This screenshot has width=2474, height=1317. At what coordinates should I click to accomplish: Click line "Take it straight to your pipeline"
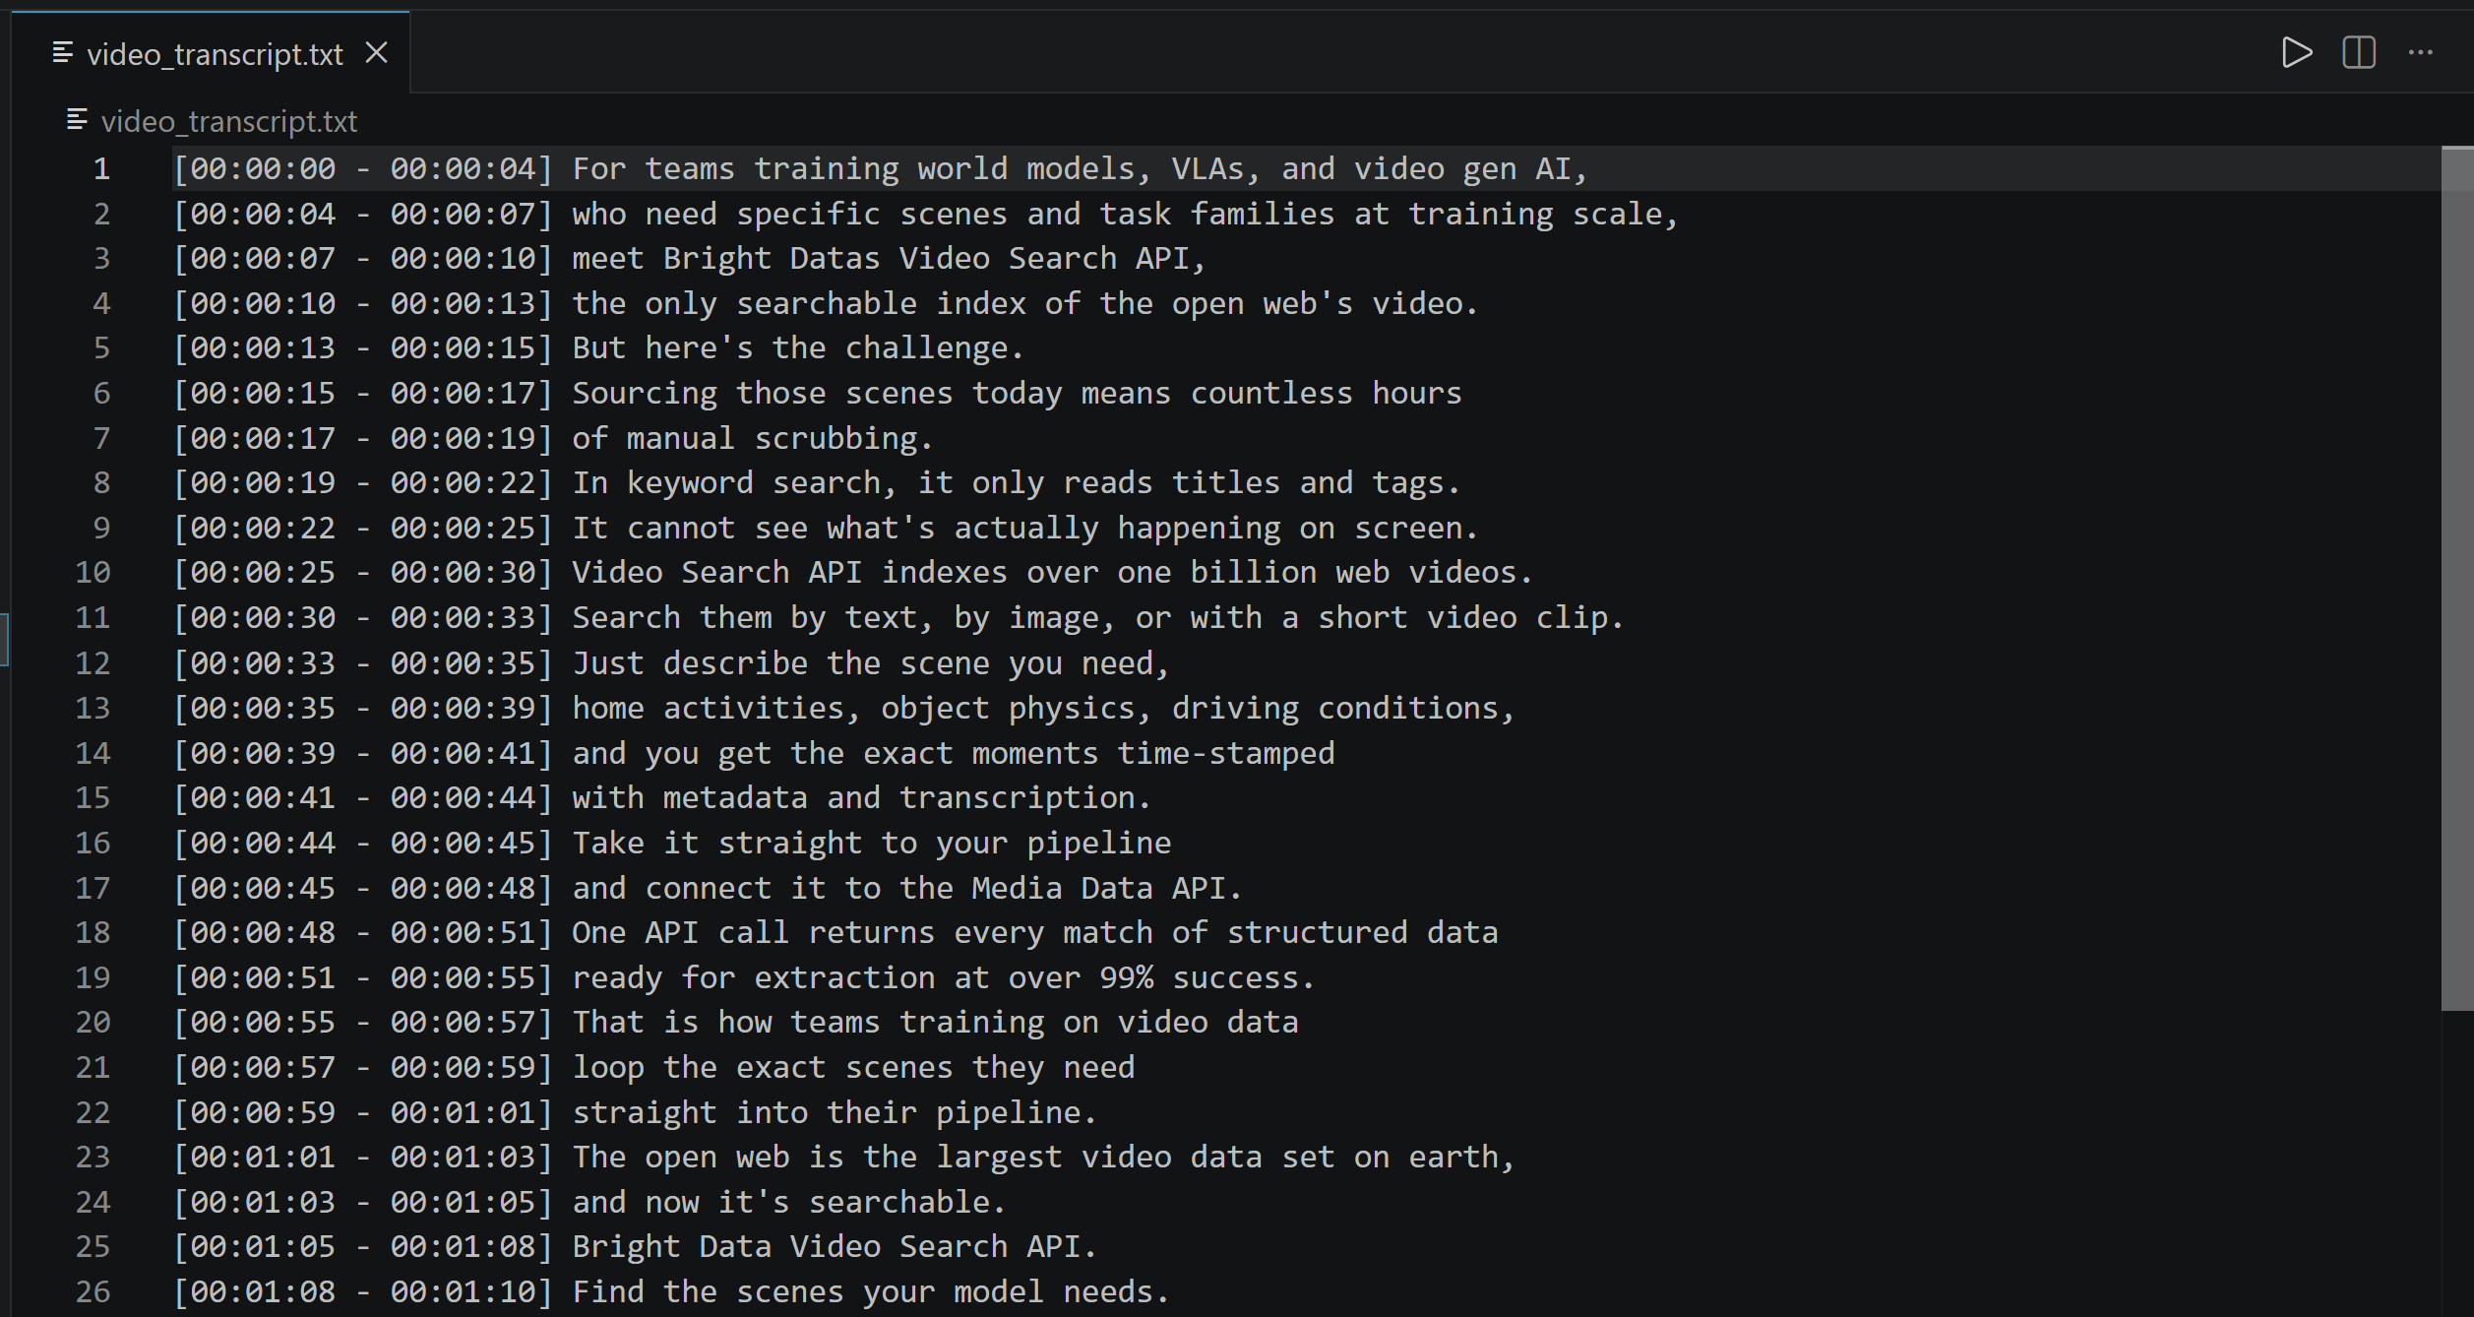click(871, 844)
